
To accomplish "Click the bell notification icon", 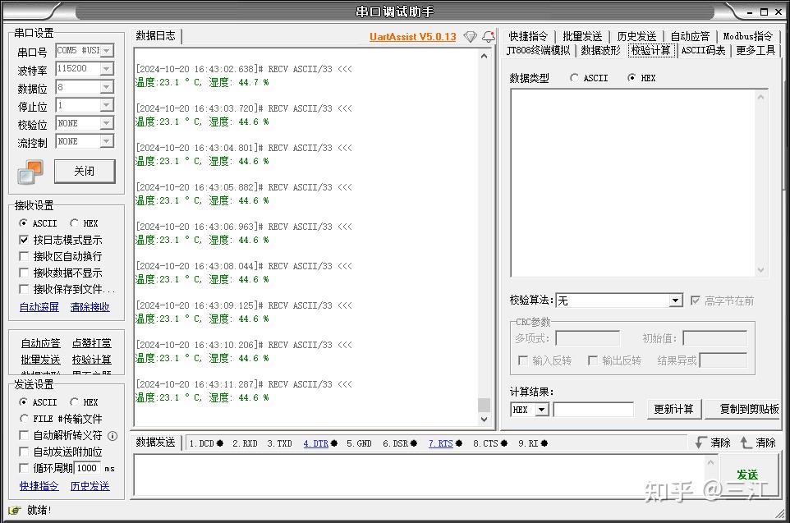I will (x=489, y=36).
